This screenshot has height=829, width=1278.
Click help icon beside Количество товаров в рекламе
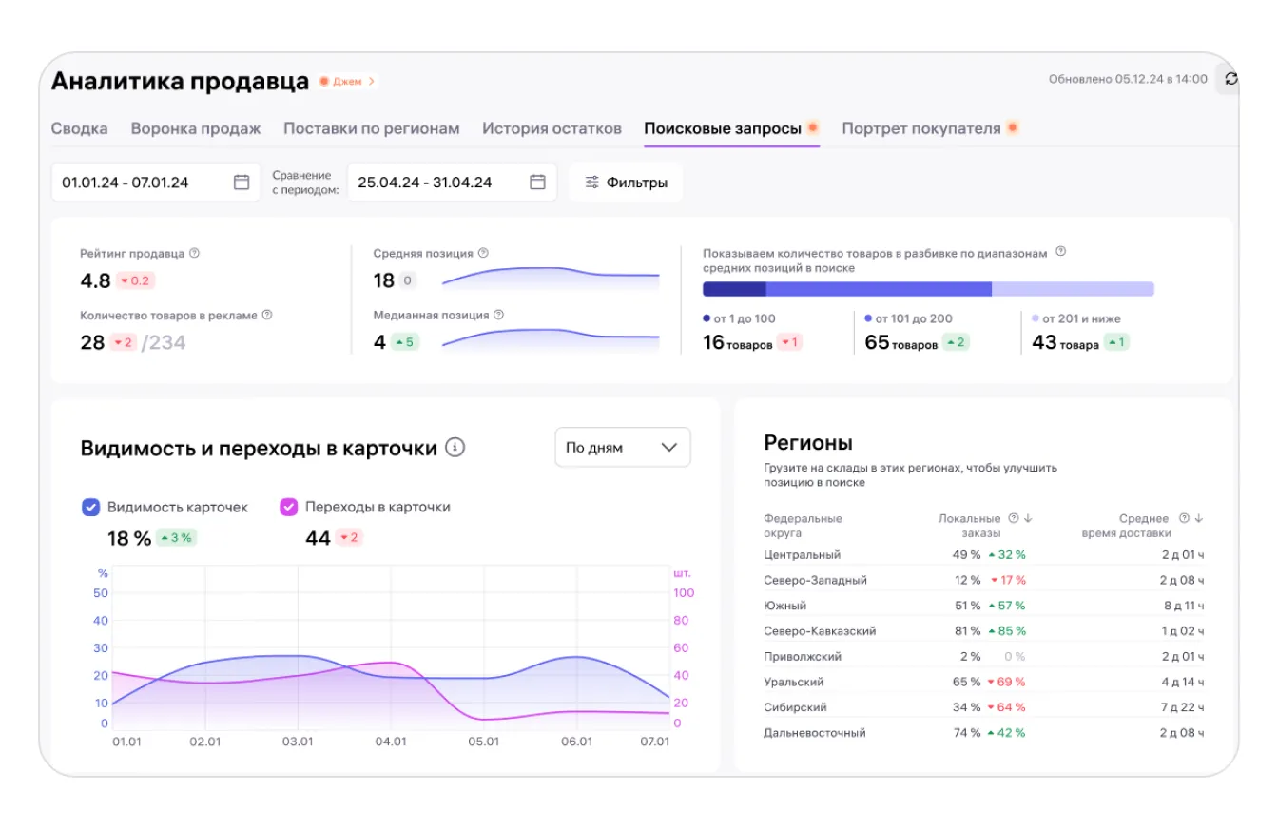coord(267,315)
